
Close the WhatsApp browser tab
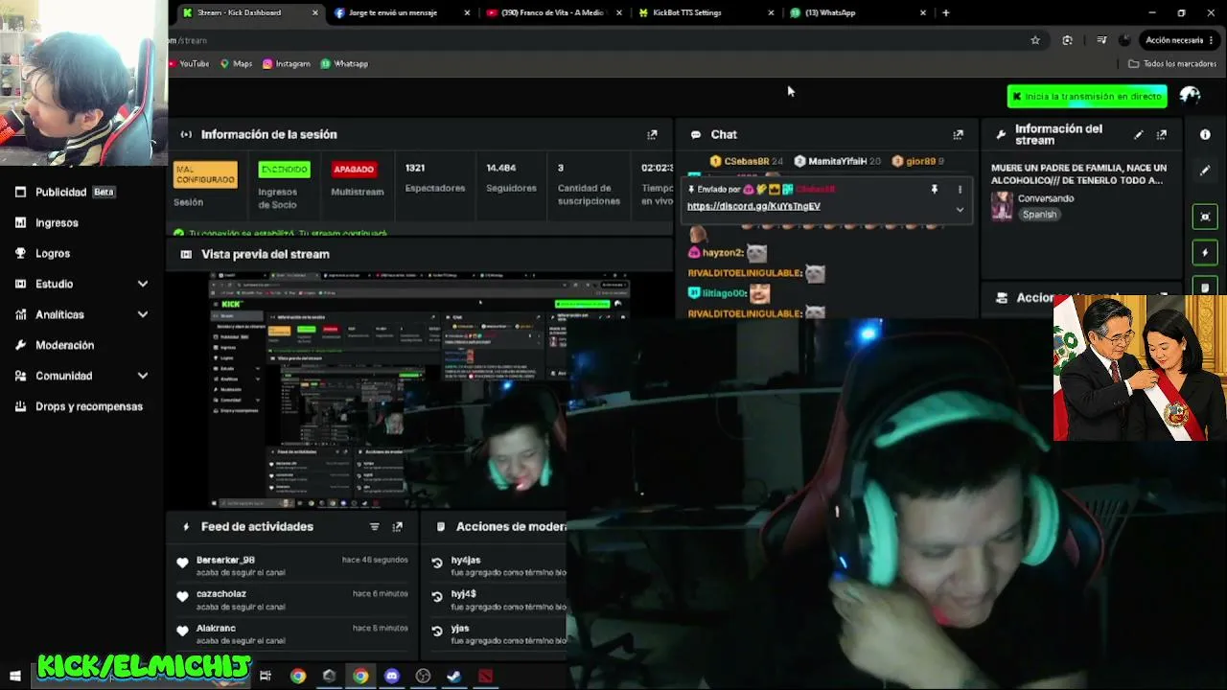(923, 12)
